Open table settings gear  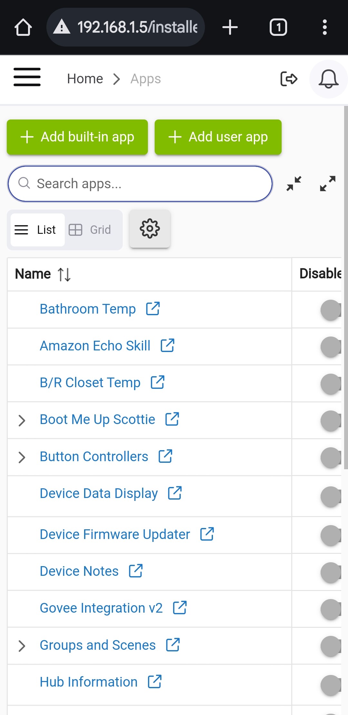(150, 229)
